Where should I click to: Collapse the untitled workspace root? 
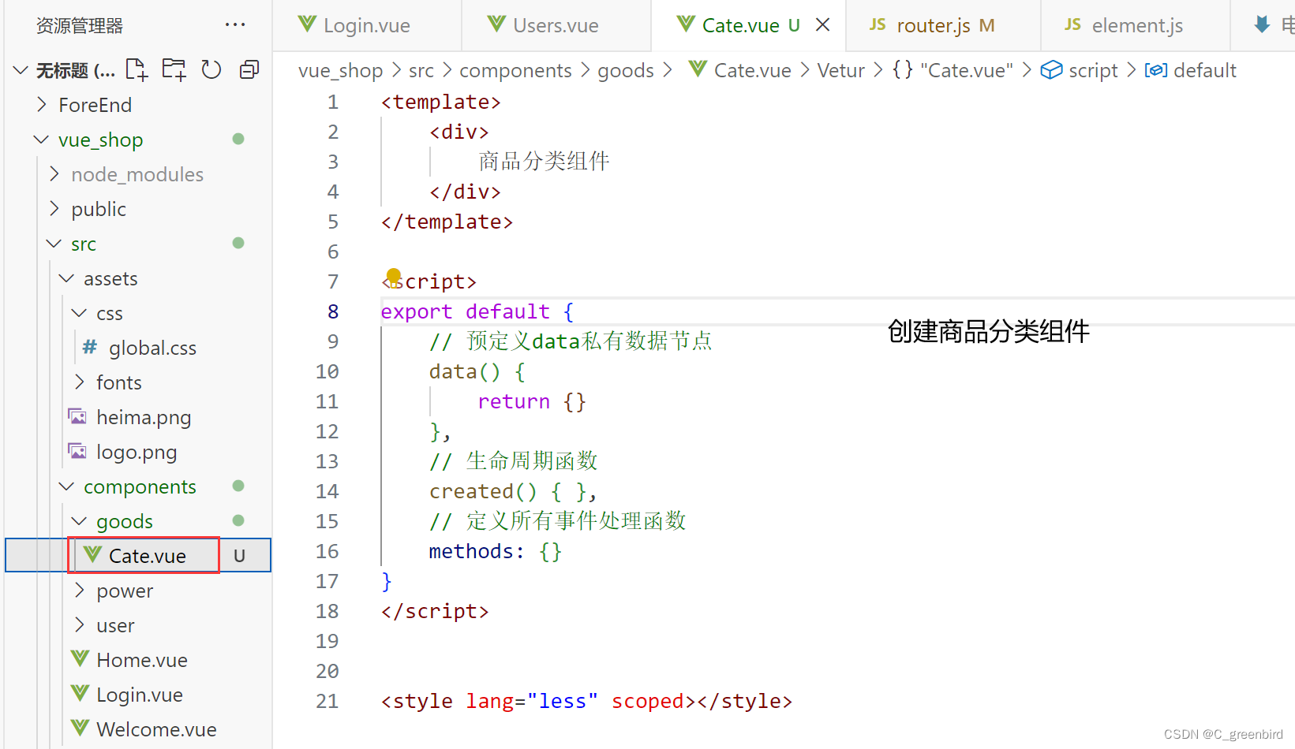click(x=21, y=71)
